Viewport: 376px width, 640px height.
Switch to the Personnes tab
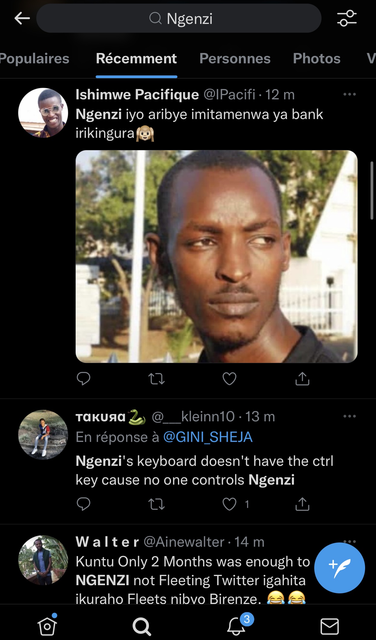click(x=235, y=58)
